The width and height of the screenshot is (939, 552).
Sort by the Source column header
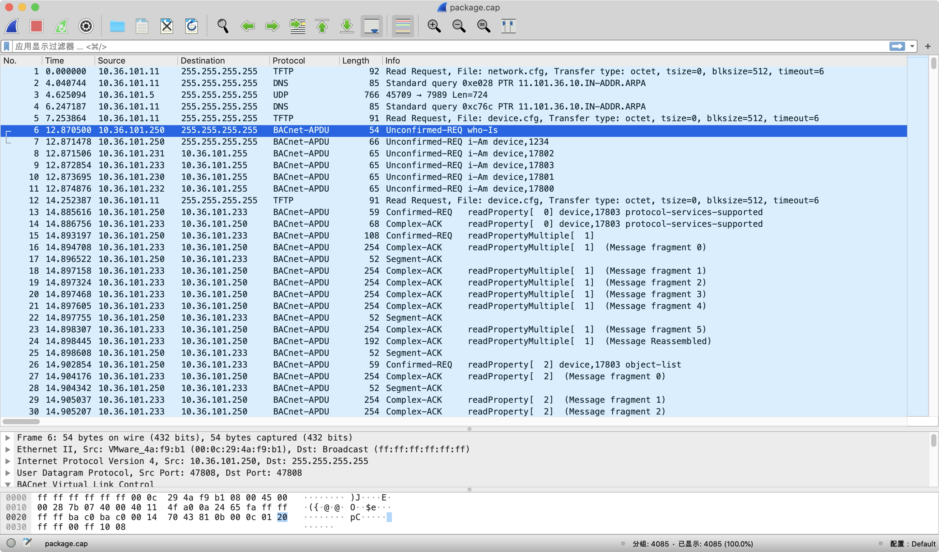point(136,61)
